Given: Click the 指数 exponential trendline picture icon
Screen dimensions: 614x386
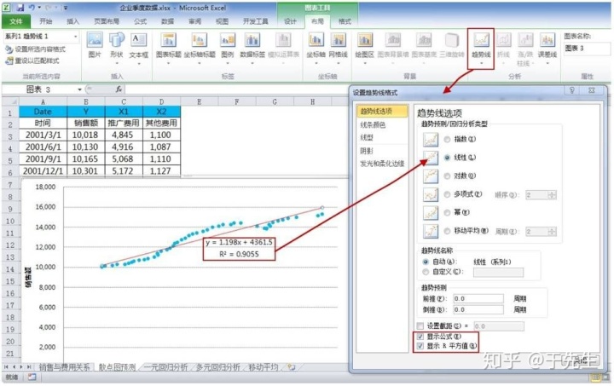Looking at the screenshot, I should pyautogui.click(x=431, y=140).
